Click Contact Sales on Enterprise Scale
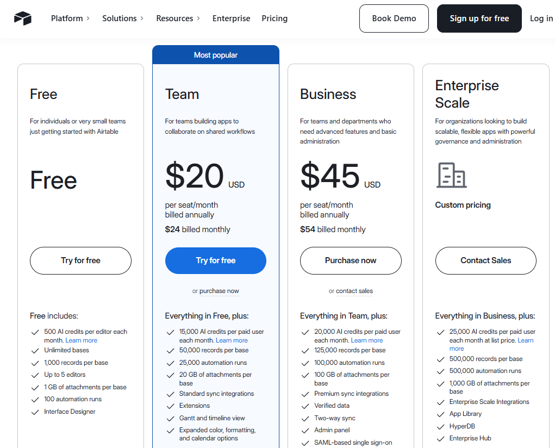 485,260
